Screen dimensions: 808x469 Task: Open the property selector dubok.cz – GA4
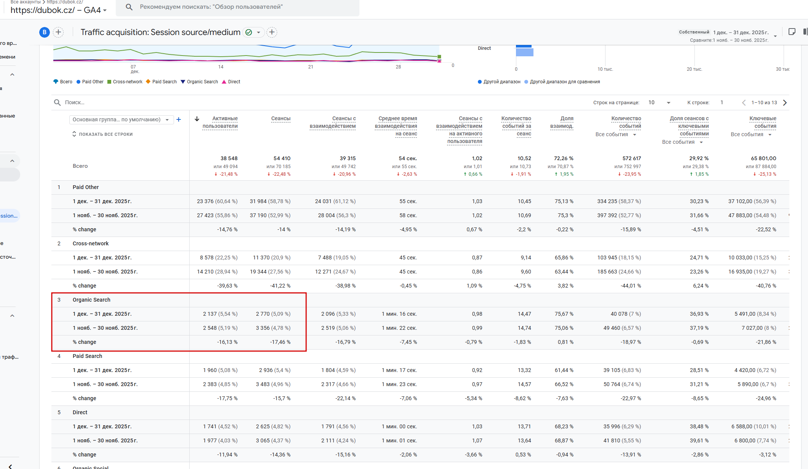point(58,10)
